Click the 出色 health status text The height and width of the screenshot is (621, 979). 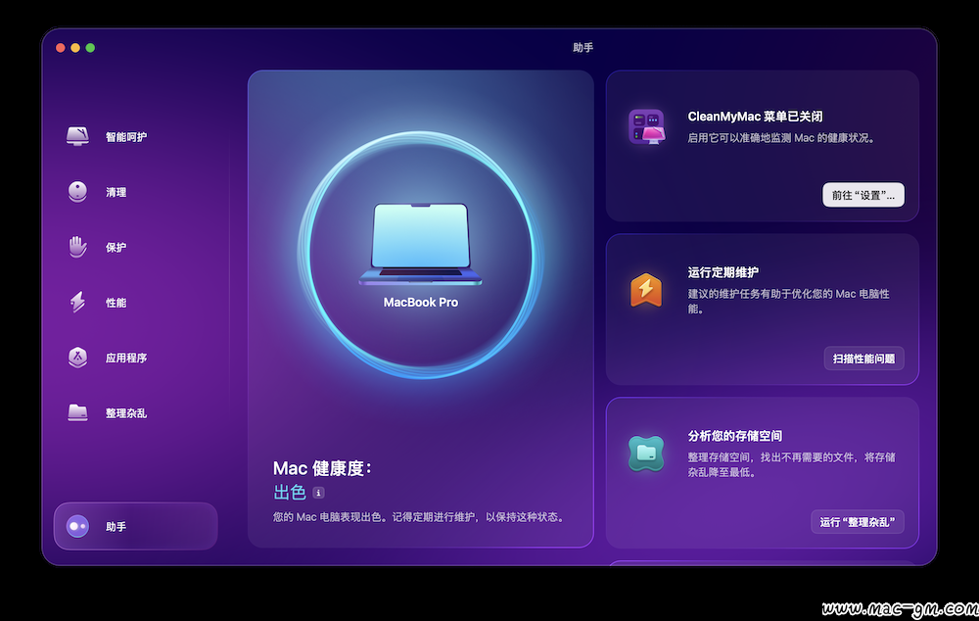(x=290, y=493)
